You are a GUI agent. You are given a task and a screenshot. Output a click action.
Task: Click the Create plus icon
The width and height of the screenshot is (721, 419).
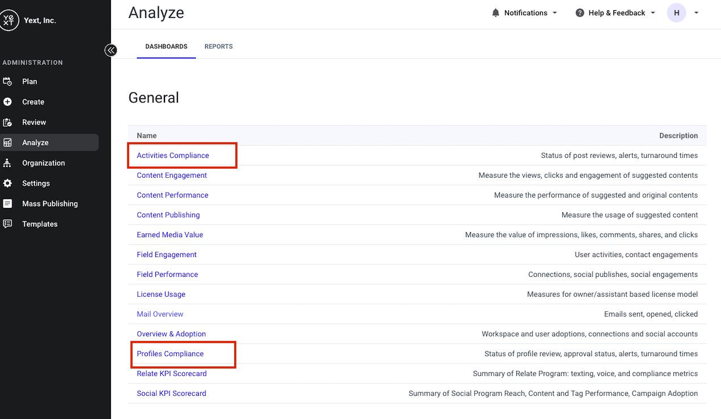[7, 102]
